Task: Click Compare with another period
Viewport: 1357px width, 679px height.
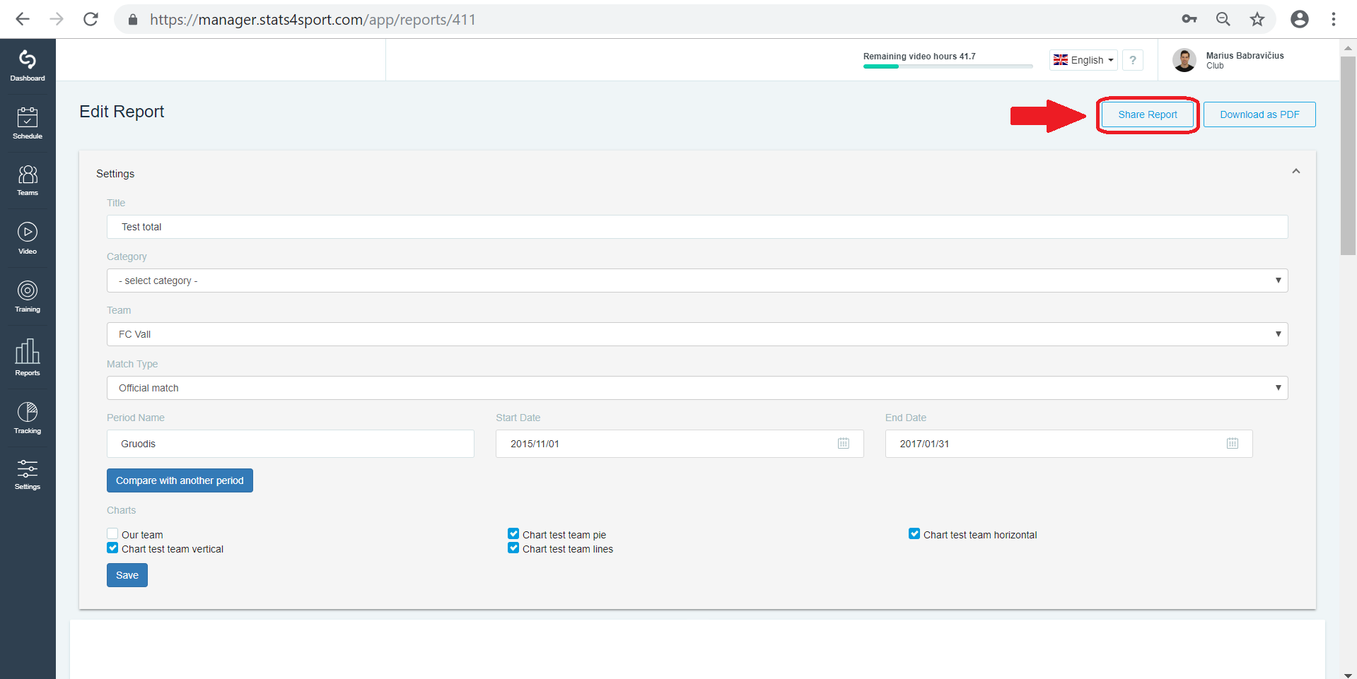Action: pos(180,480)
